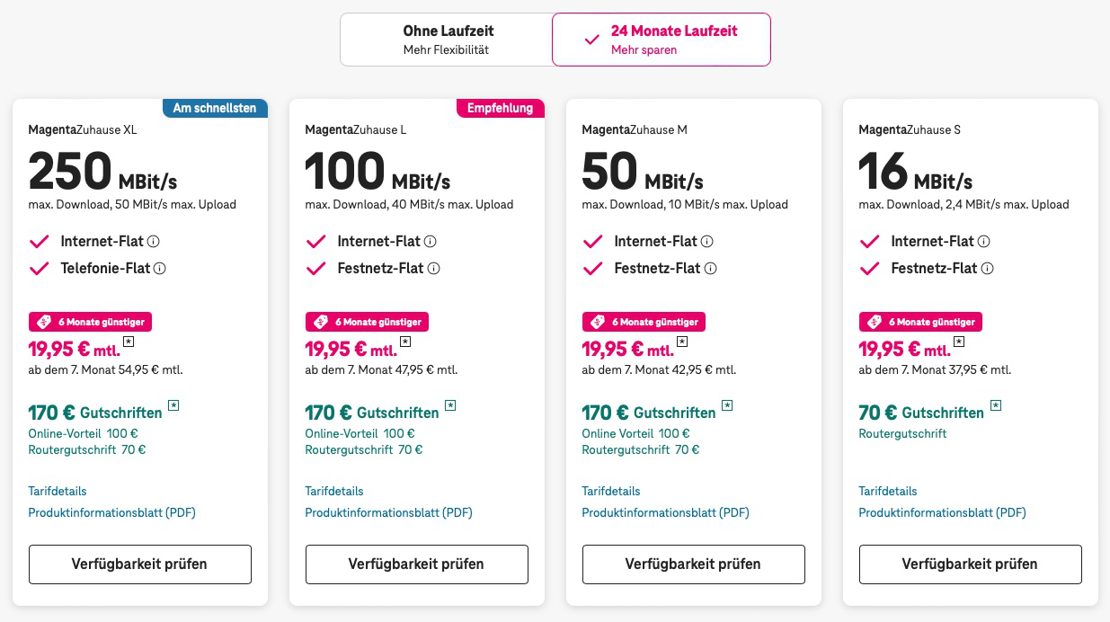This screenshot has height=622, width=1110.
Task: Click Gutschriften footnote asterisk on L plan
Action: (x=450, y=405)
